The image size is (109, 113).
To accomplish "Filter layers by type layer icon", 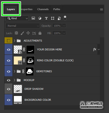I will 46,18.
